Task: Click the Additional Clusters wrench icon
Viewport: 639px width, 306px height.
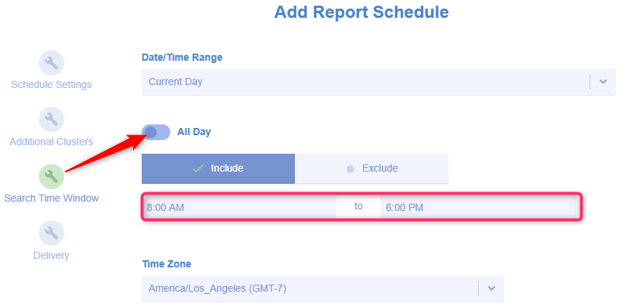Action: point(52,119)
